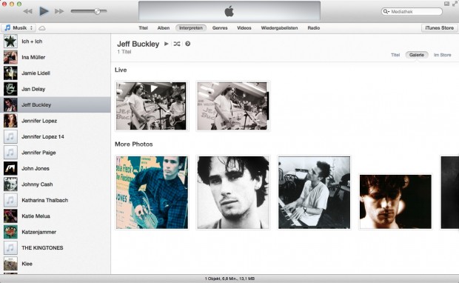
Task: Skip forward with the fast-forward button
Action: pyautogui.click(x=59, y=11)
